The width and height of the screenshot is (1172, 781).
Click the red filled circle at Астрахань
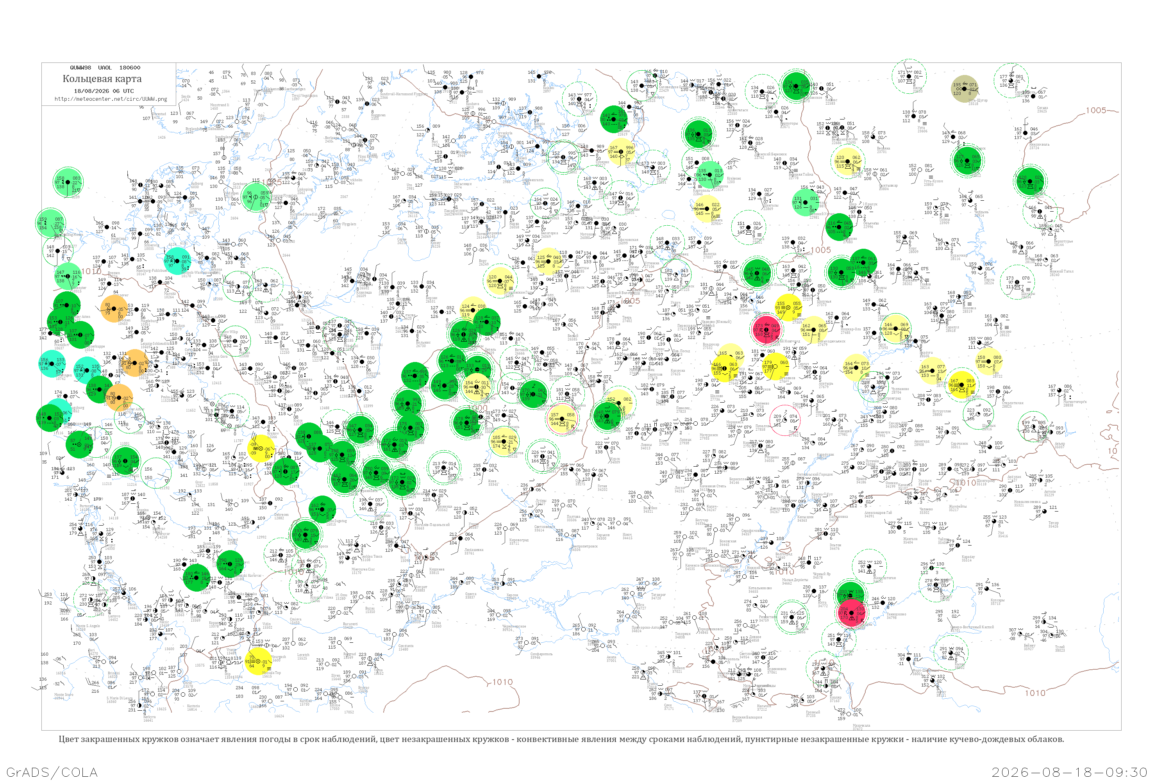pyautogui.click(x=852, y=612)
